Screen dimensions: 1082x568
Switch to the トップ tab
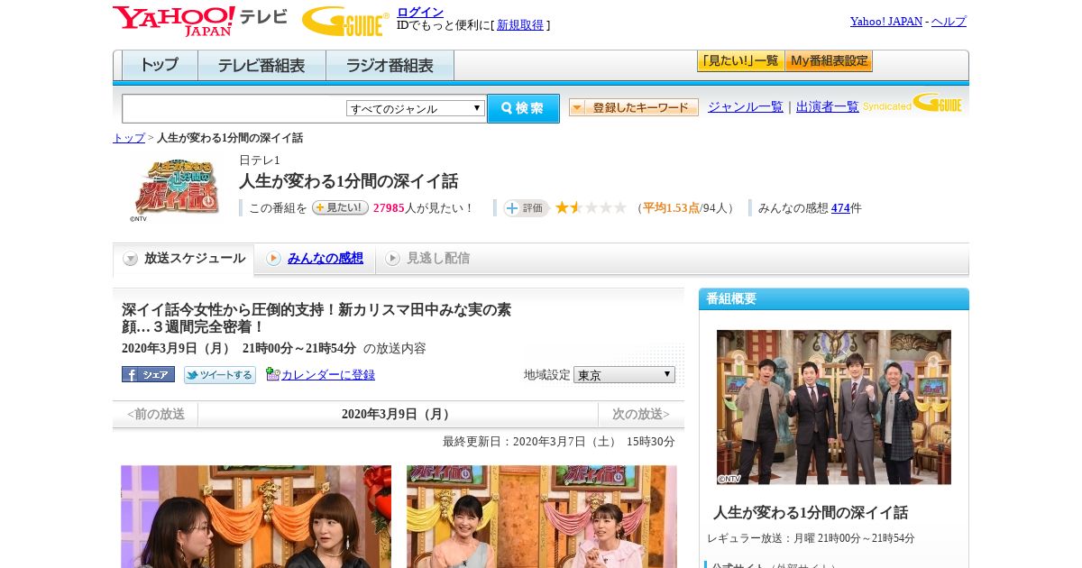pyautogui.click(x=160, y=66)
